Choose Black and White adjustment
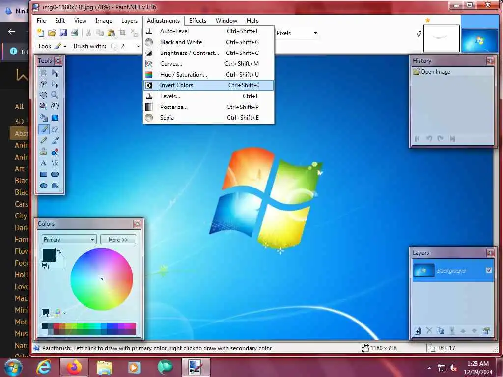The image size is (503, 377). point(208,42)
